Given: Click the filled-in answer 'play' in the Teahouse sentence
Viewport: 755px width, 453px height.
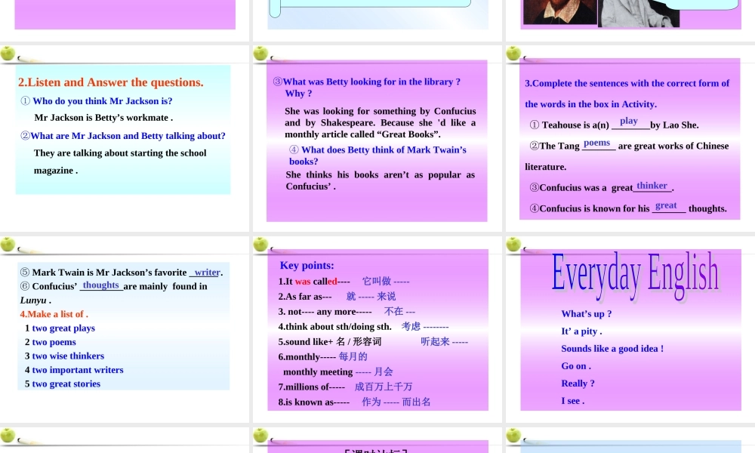Looking at the screenshot, I should [x=629, y=121].
